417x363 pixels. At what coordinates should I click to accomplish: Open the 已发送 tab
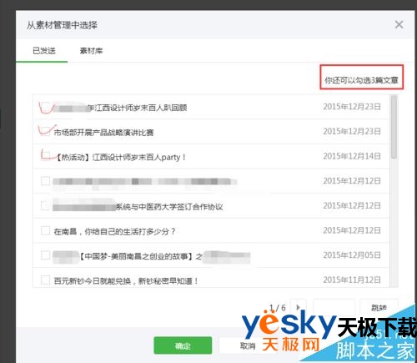(x=44, y=51)
